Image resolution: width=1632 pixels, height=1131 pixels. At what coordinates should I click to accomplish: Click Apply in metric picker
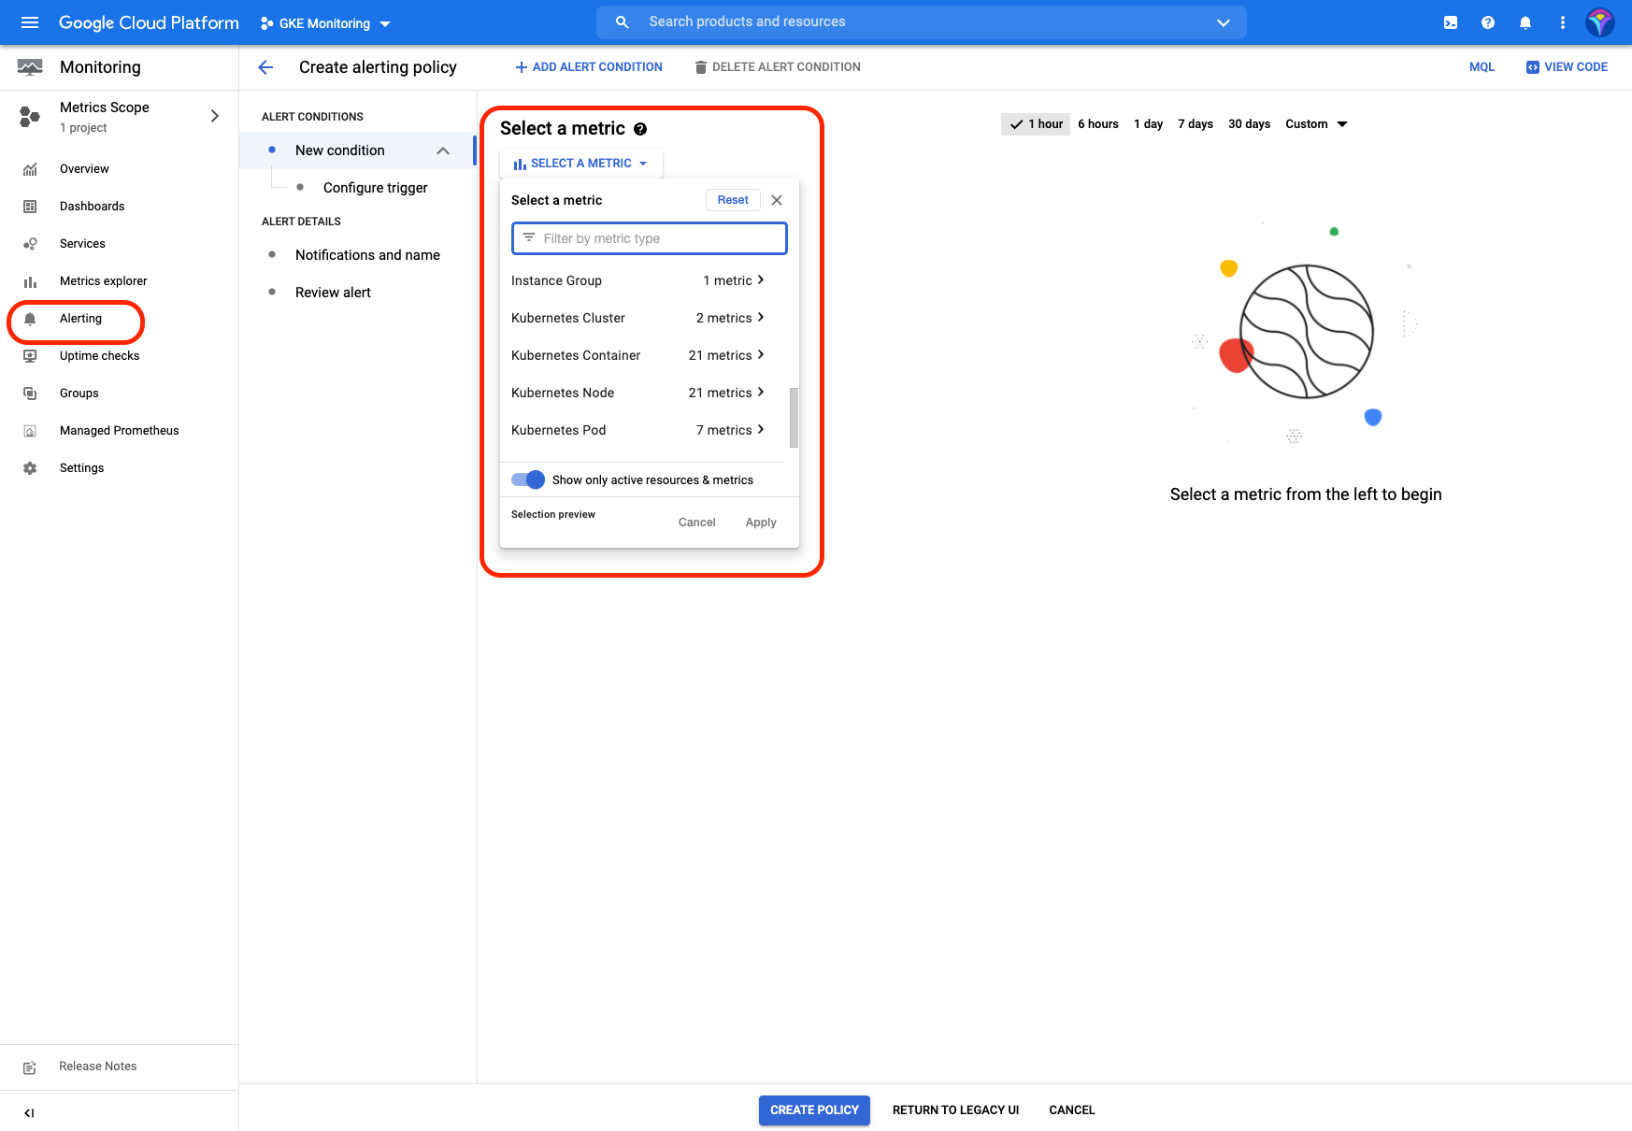[x=761, y=523]
